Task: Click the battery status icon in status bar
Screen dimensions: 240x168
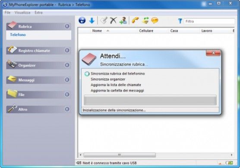Action: [229, 163]
